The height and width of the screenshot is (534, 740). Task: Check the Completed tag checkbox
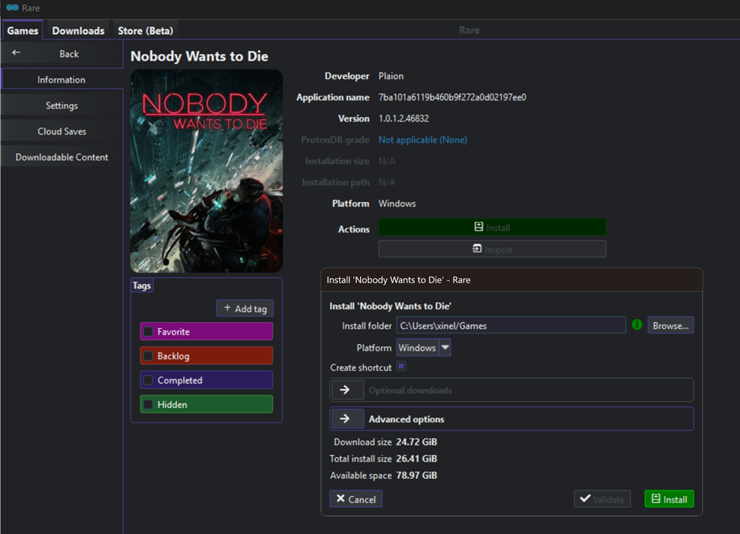[x=149, y=381]
